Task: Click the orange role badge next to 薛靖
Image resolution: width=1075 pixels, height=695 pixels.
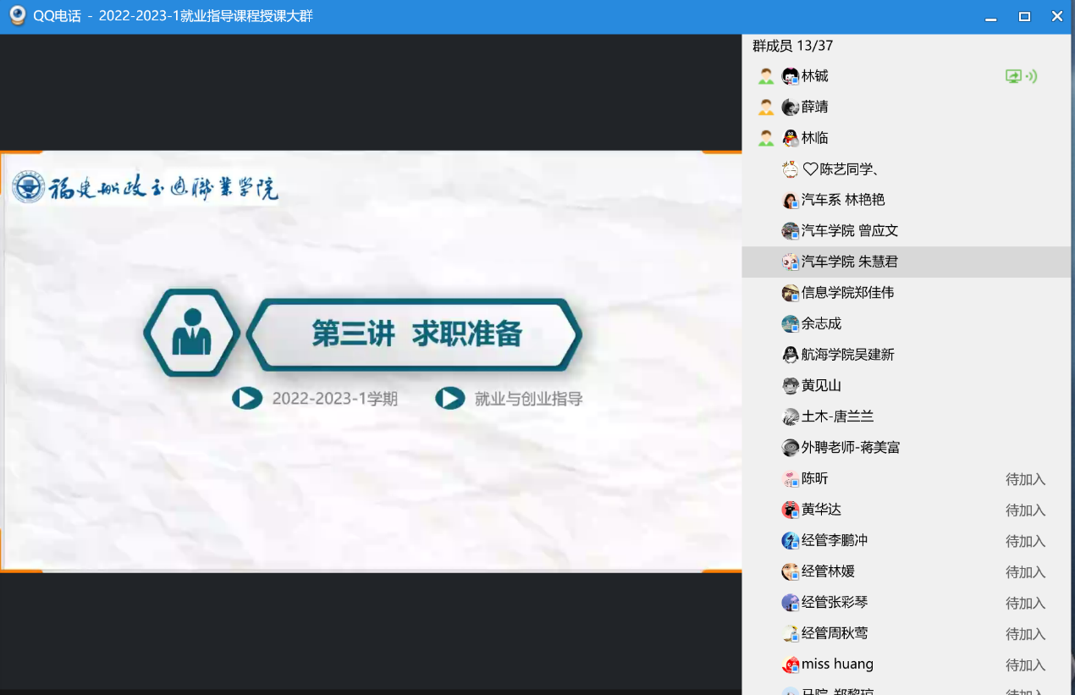Action: point(766,108)
